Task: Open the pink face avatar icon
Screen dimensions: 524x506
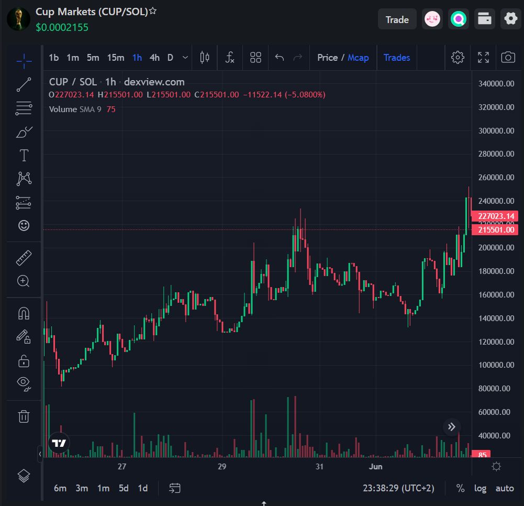Action: pyautogui.click(x=432, y=19)
